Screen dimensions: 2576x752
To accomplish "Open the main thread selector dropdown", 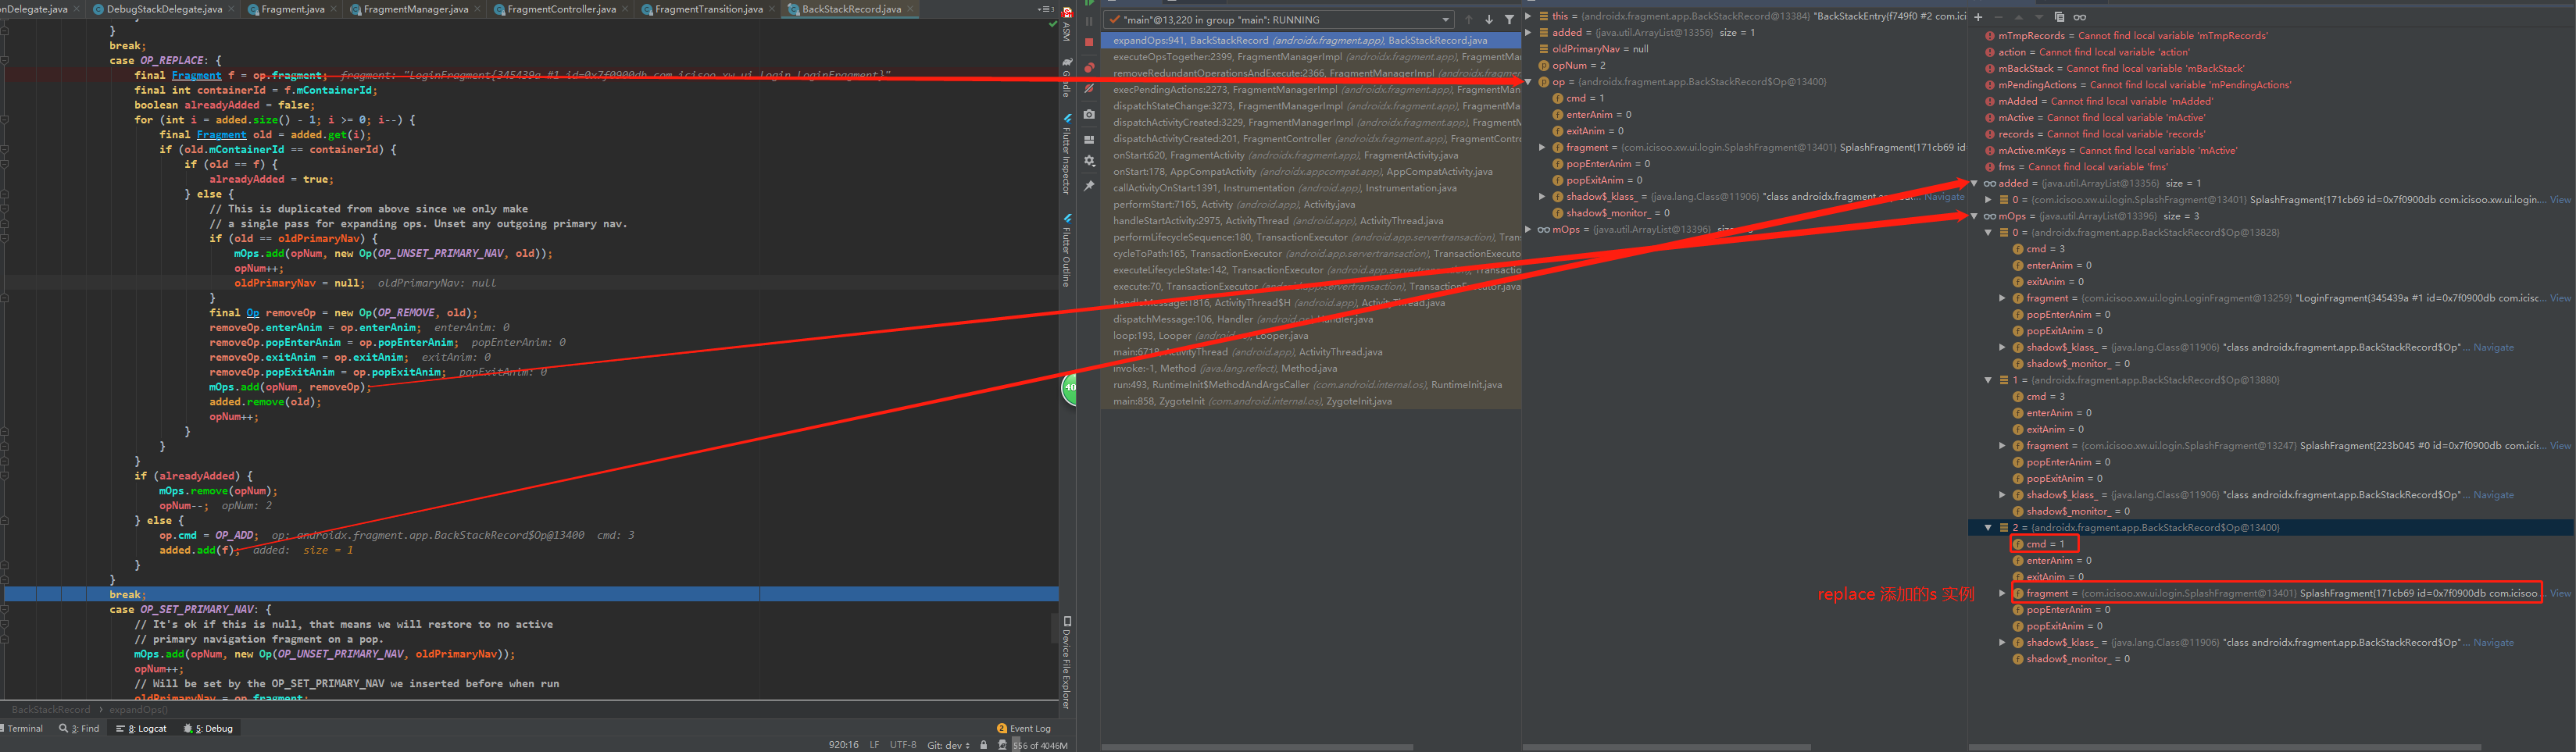I will tap(1279, 20).
